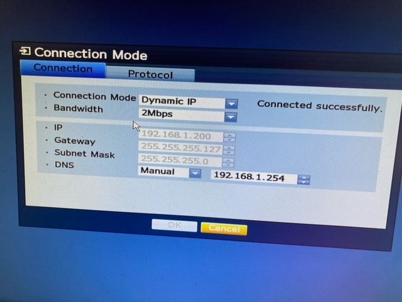Click the Dynamic IP selection box
Image resolution: width=402 pixels, height=302 pixels.
click(x=181, y=101)
